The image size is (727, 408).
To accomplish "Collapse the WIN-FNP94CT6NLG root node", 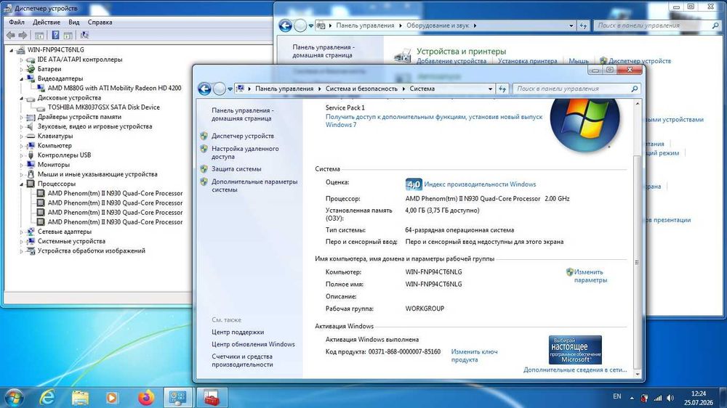I will click(12, 50).
